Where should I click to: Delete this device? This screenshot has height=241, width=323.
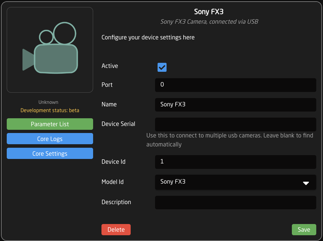pos(116,229)
